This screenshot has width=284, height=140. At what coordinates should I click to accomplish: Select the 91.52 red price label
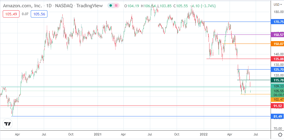coord(277,106)
